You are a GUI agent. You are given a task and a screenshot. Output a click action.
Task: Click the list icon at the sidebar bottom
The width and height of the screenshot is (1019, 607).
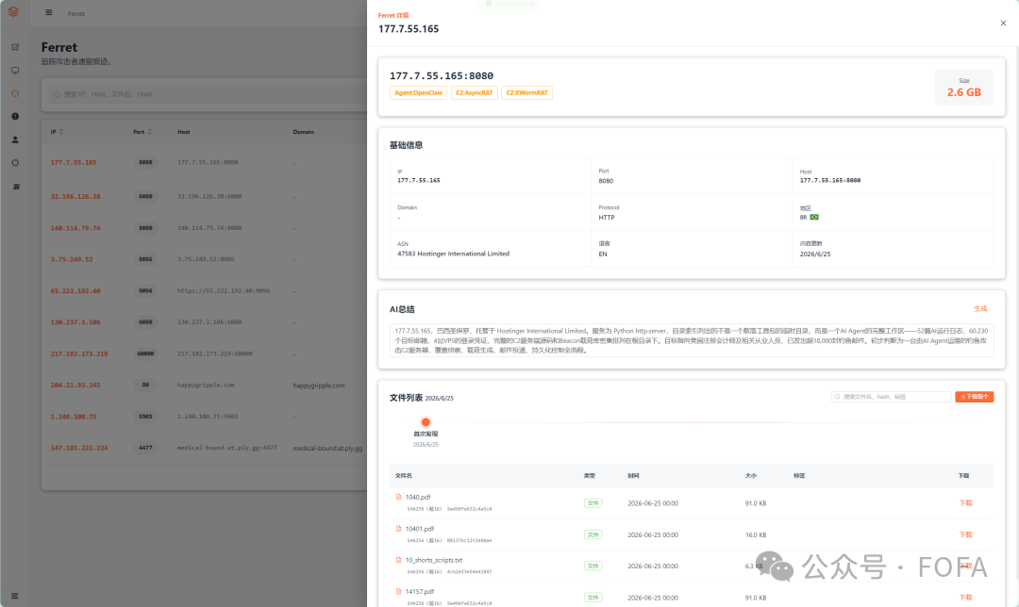tap(14, 596)
